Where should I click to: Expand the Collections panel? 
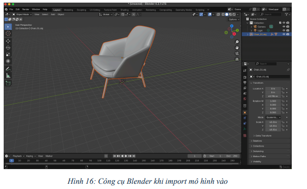[x=270, y=146]
